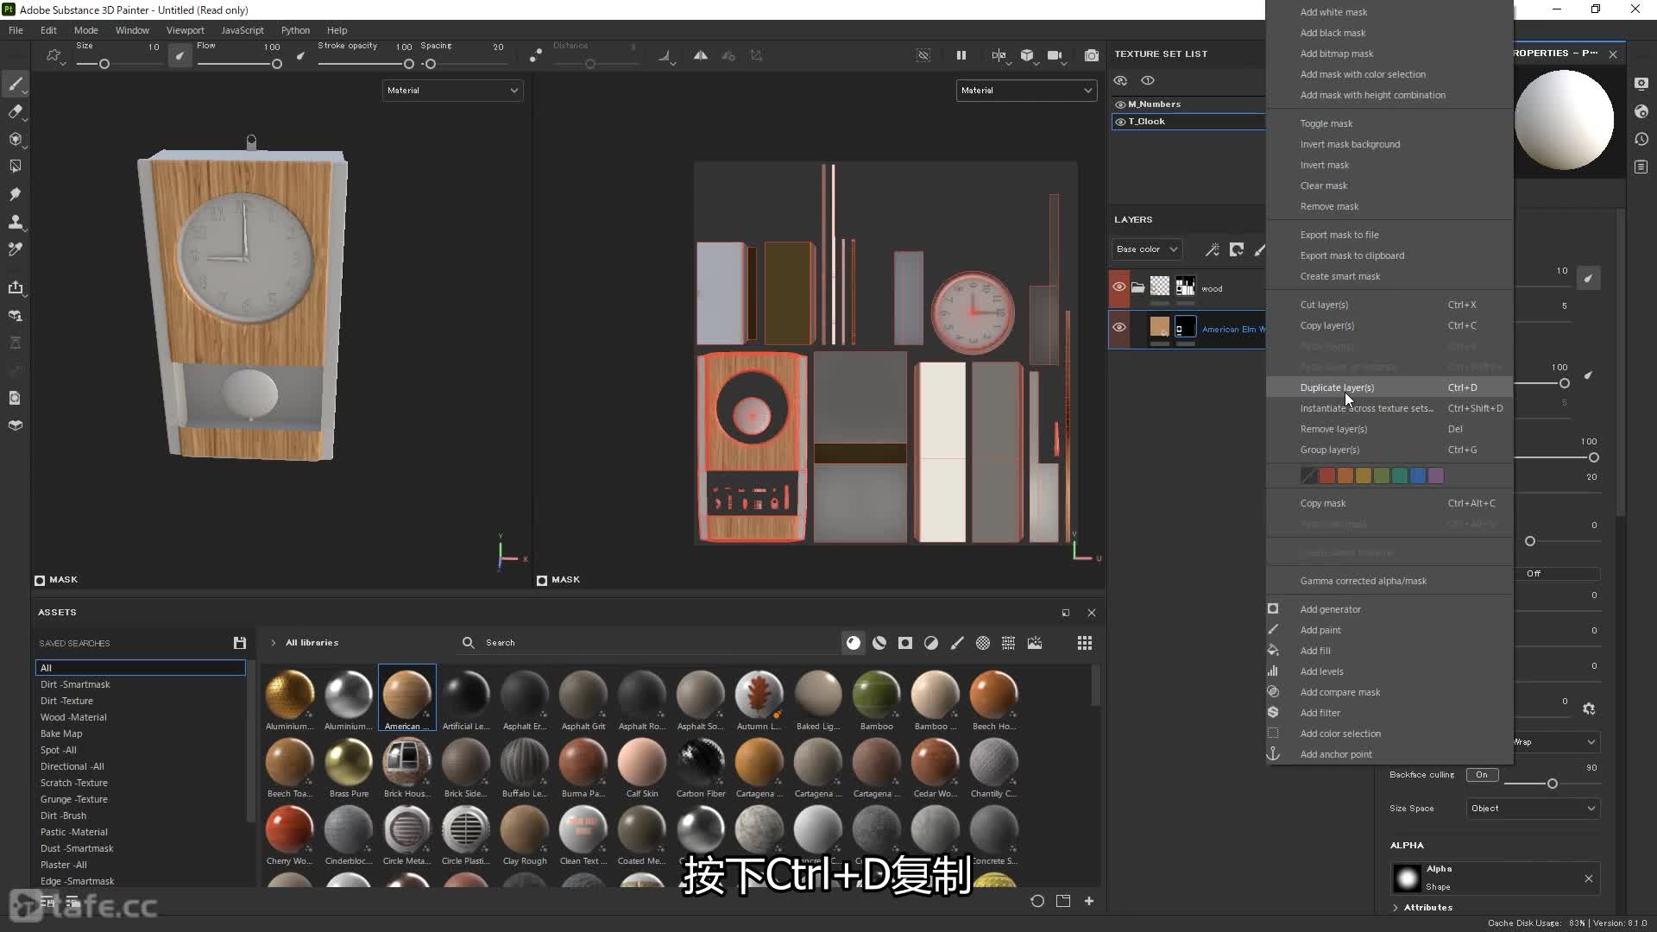The height and width of the screenshot is (932, 1657).
Task: Filter assets by smart materials icon
Action: point(879,643)
